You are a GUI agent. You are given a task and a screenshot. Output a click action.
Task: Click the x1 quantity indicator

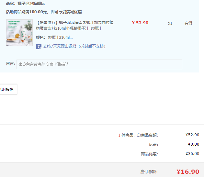[170, 23]
